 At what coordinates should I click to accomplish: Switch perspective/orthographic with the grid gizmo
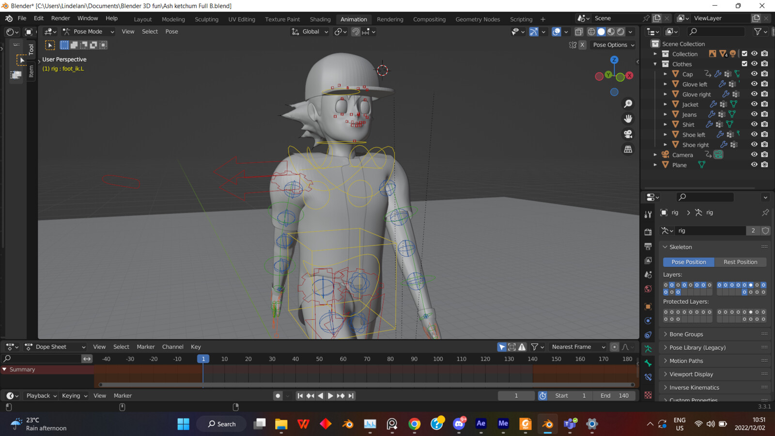click(628, 149)
